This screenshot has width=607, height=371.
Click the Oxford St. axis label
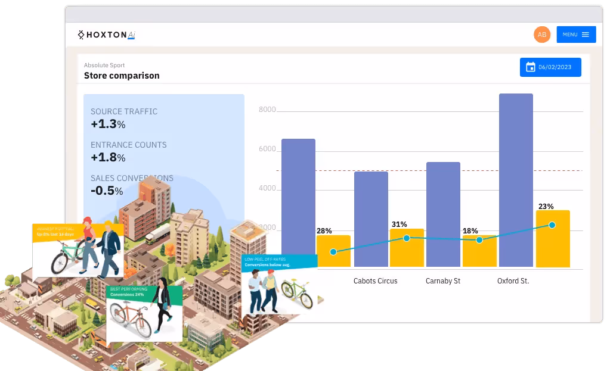tap(513, 281)
